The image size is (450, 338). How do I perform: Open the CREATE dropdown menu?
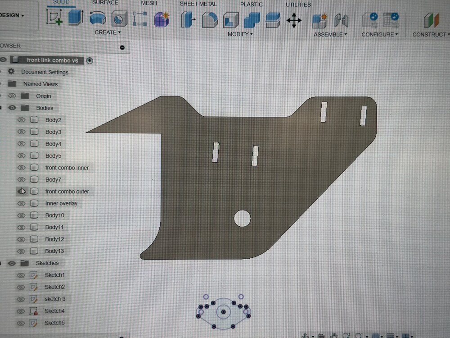[x=108, y=32]
